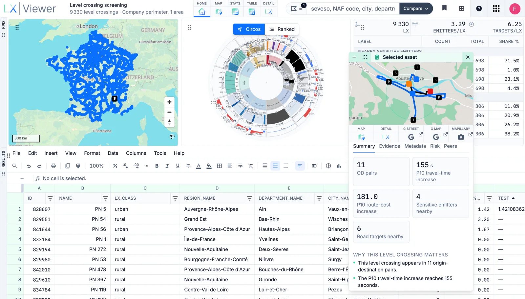Toggle strikethrough formatting
Screen dimensions: 525x299
tap(188, 166)
